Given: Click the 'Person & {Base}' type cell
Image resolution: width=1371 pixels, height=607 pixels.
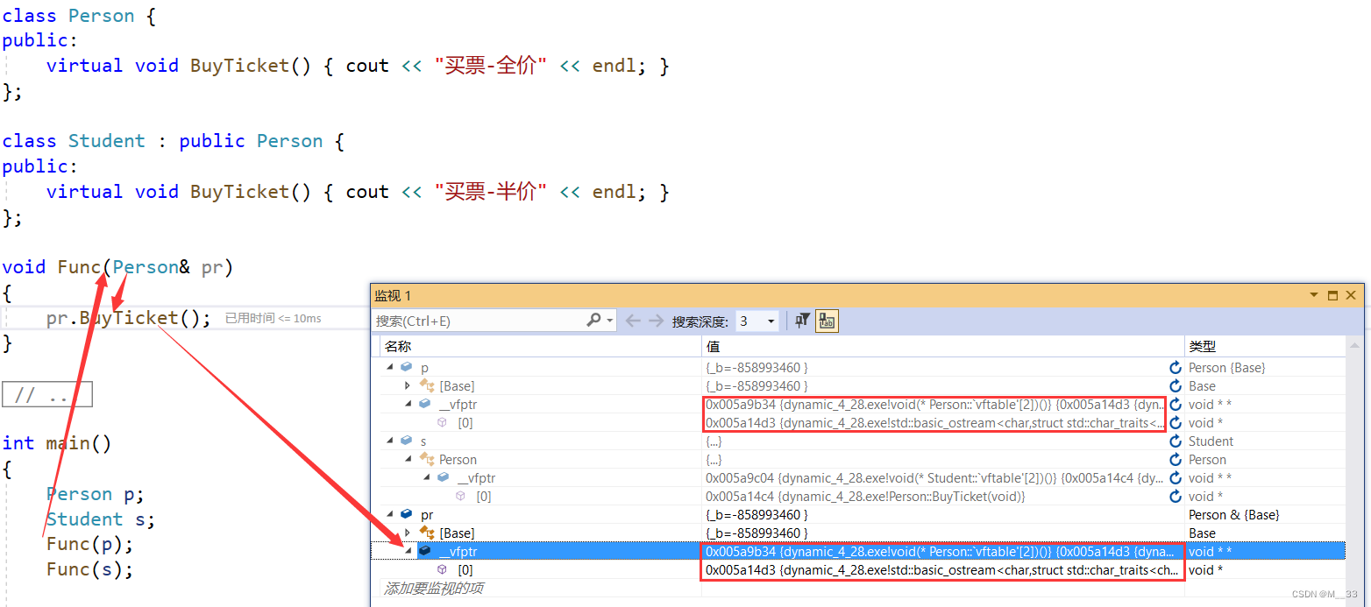Looking at the screenshot, I should coord(1233,514).
